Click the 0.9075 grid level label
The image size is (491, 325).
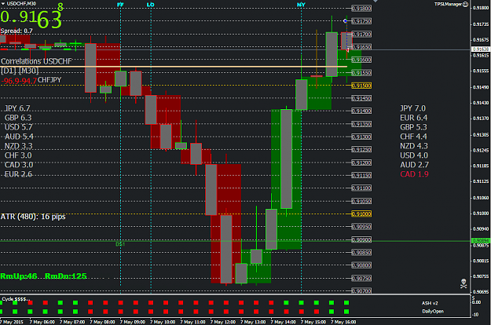[361, 278]
